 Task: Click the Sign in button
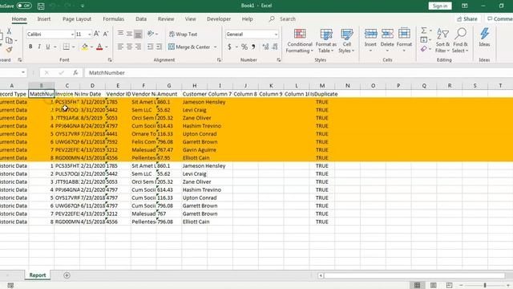[x=440, y=6]
